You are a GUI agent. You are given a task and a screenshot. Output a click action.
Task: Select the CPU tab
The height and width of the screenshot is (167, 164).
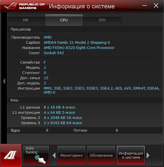tap(64, 20)
